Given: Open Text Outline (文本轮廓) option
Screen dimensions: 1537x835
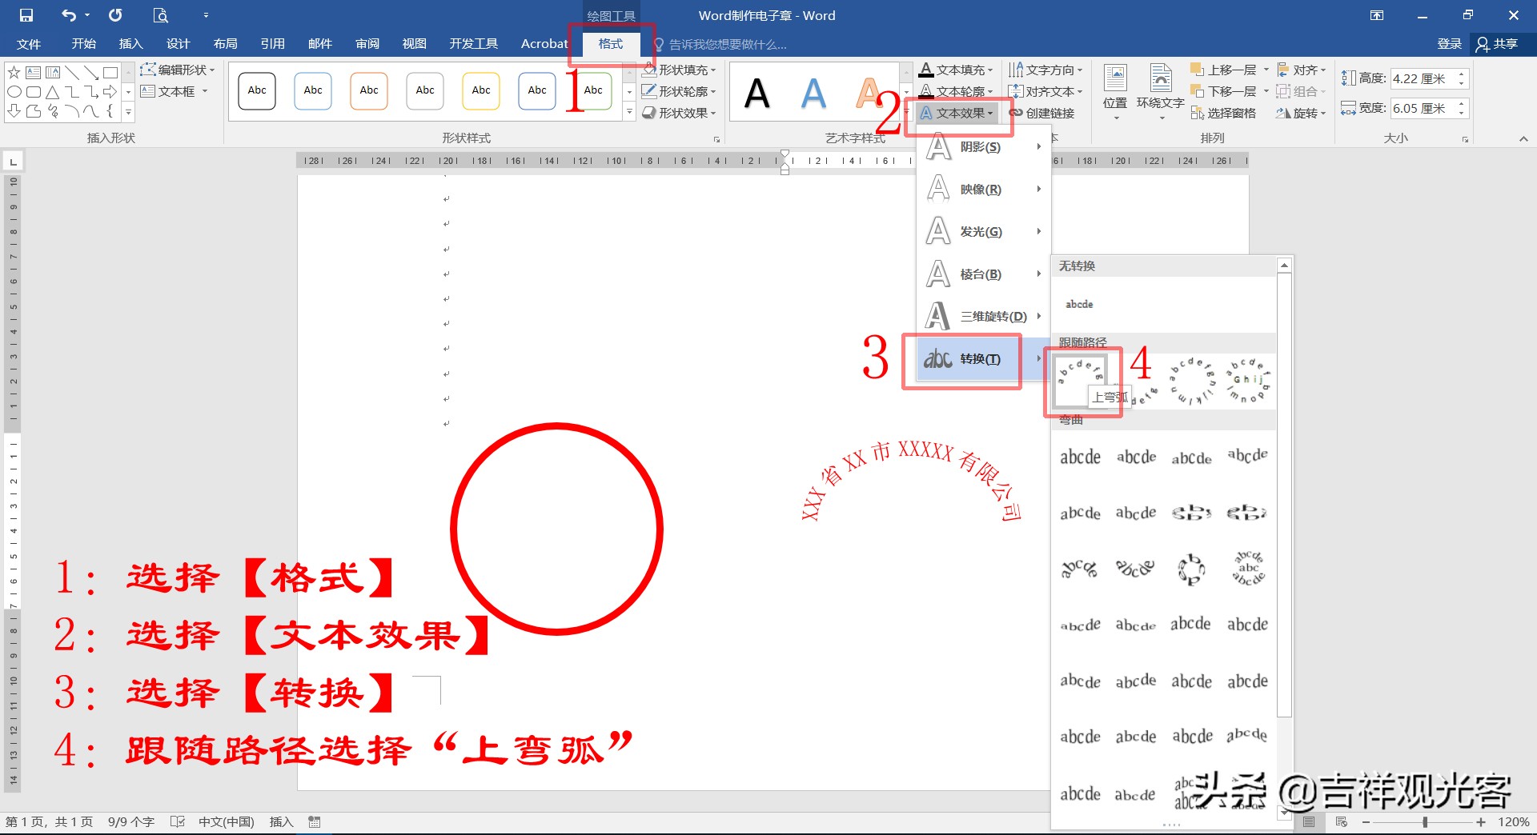Looking at the screenshot, I should (956, 91).
